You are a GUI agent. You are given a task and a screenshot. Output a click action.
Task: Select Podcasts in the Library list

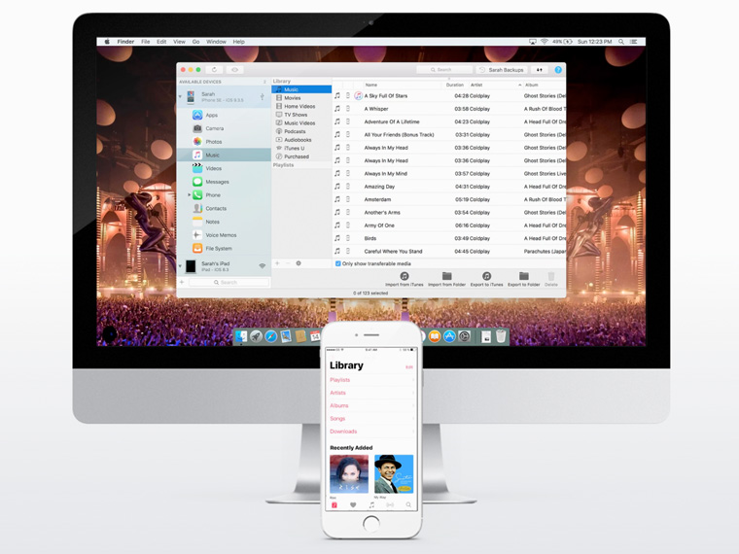301,131
